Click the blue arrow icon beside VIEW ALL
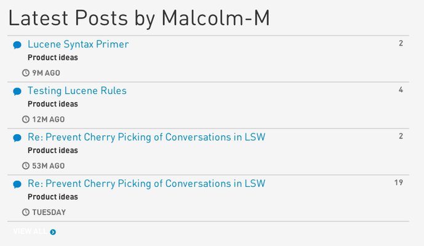 pyautogui.click(x=53, y=232)
